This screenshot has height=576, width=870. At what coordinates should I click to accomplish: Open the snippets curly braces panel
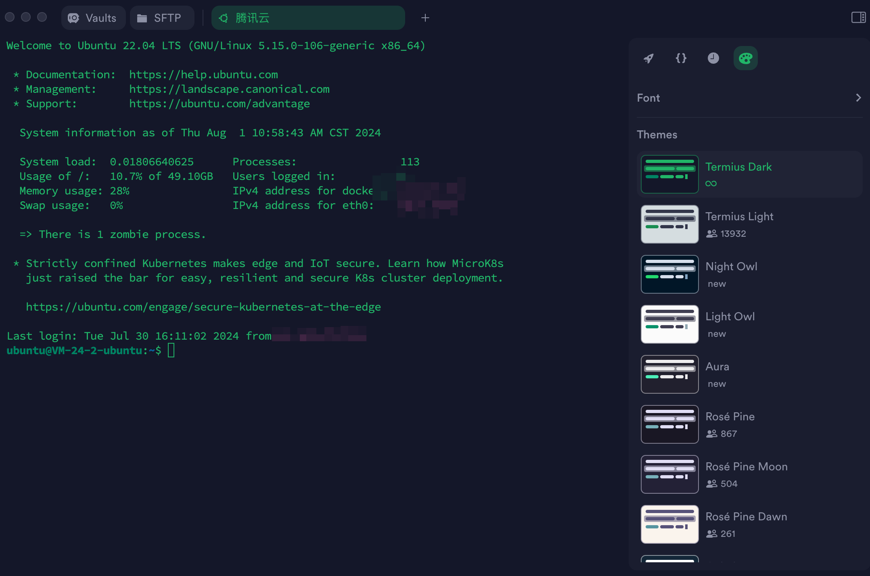(x=681, y=58)
